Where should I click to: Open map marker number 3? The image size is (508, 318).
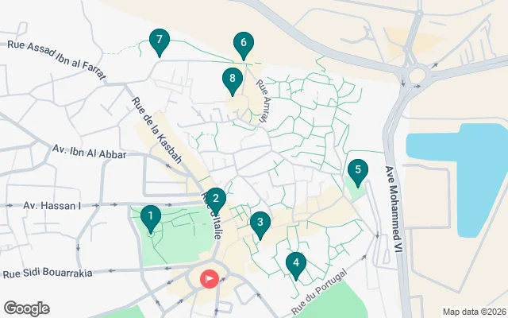coord(260,225)
